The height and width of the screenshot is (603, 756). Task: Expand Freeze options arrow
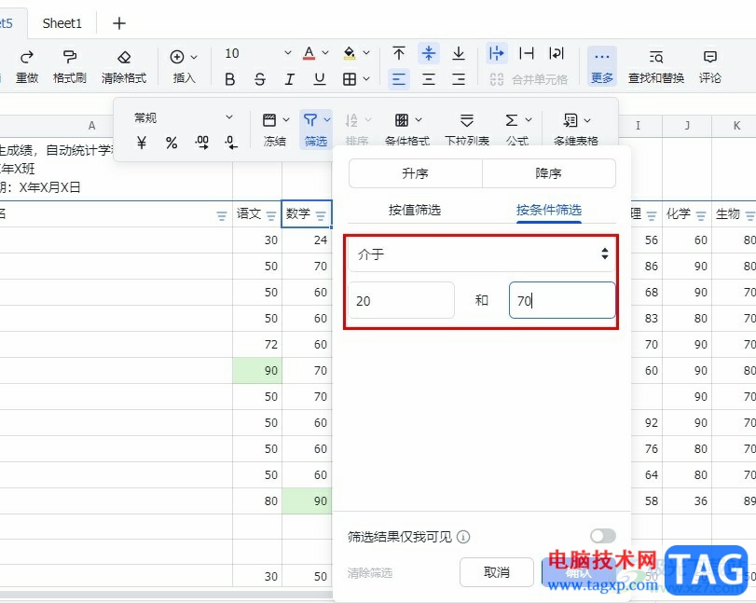point(286,120)
